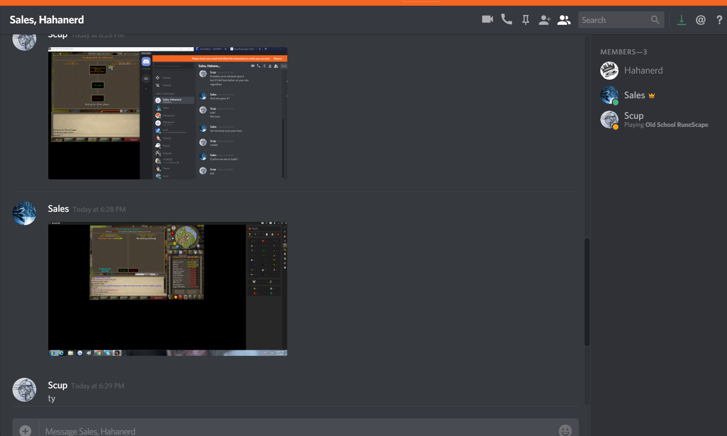Click Scup's avatar beside the ty message

[24, 390]
